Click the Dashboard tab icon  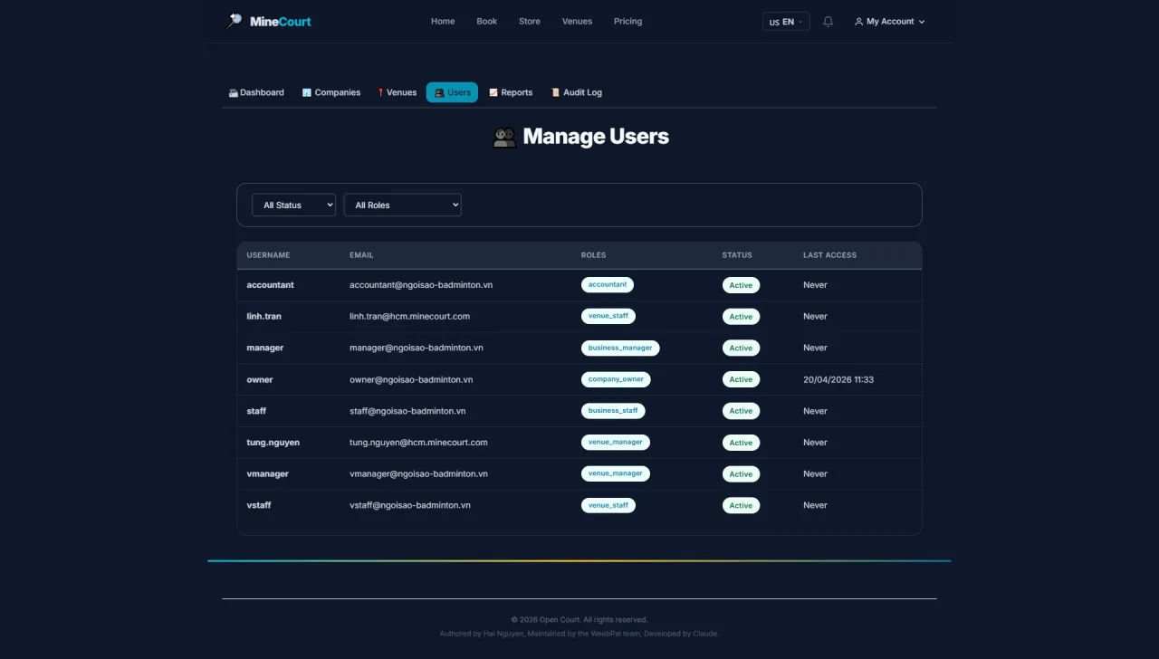click(233, 92)
